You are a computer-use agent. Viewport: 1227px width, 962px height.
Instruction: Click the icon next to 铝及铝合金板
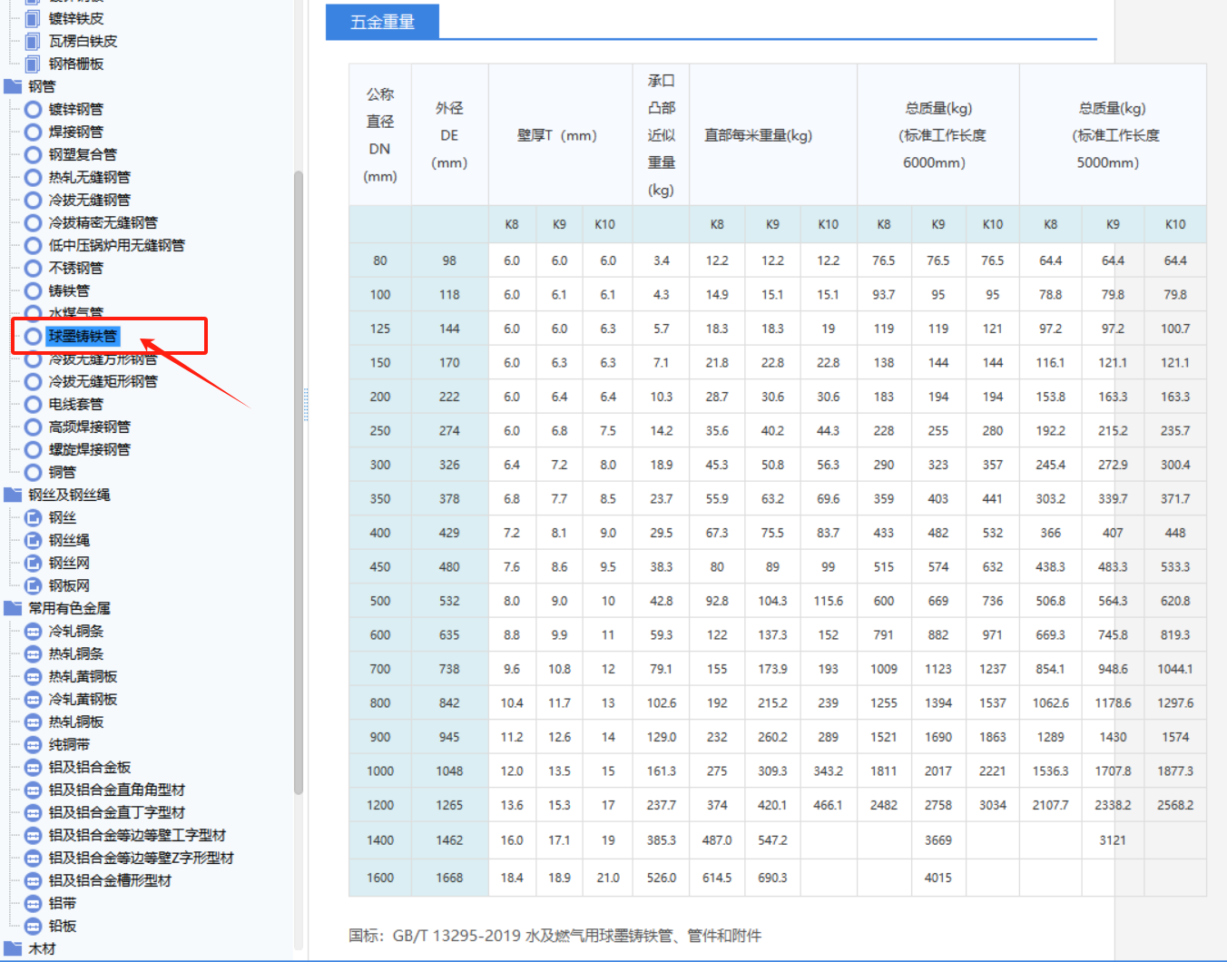(34, 768)
